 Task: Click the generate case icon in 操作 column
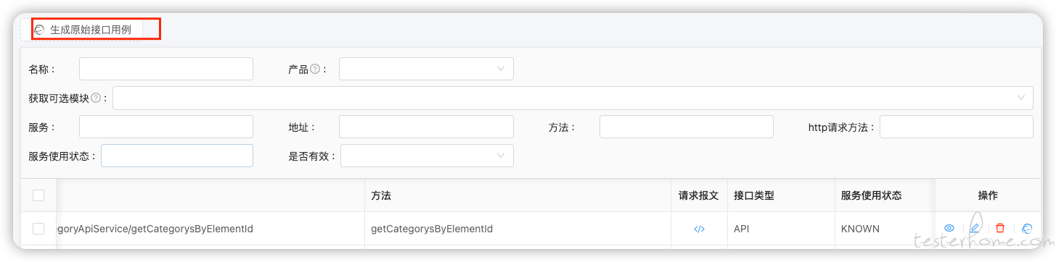click(1027, 228)
